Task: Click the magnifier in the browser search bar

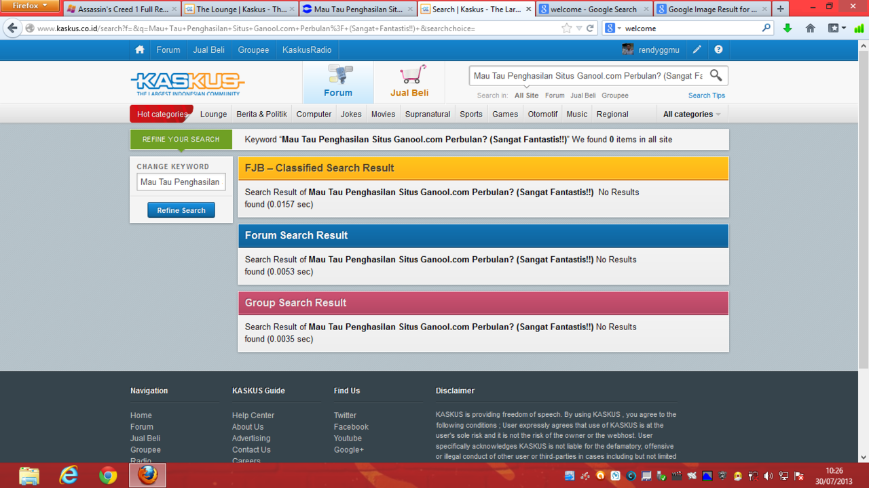Action: pos(766,28)
